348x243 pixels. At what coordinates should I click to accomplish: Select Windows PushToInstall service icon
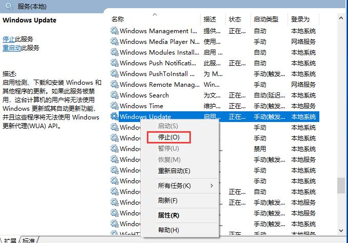(x=114, y=74)
